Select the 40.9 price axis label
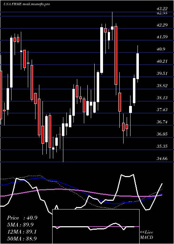174x244 pixels. pos(161,49)
